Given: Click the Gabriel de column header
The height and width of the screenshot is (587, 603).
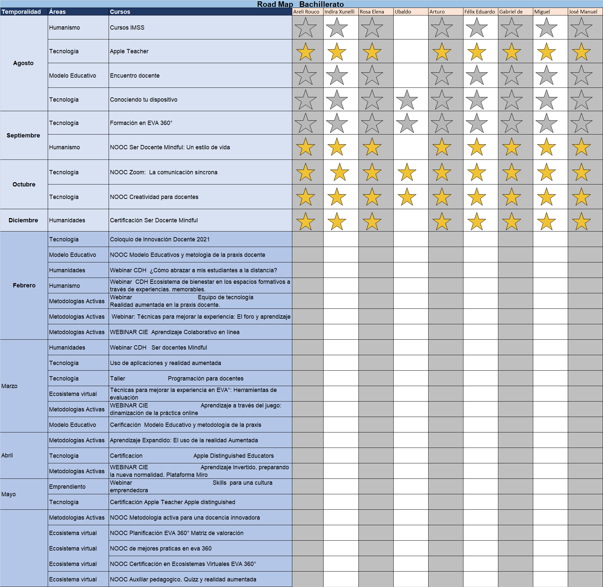Looking at the screenshot, I should [515, 12].
